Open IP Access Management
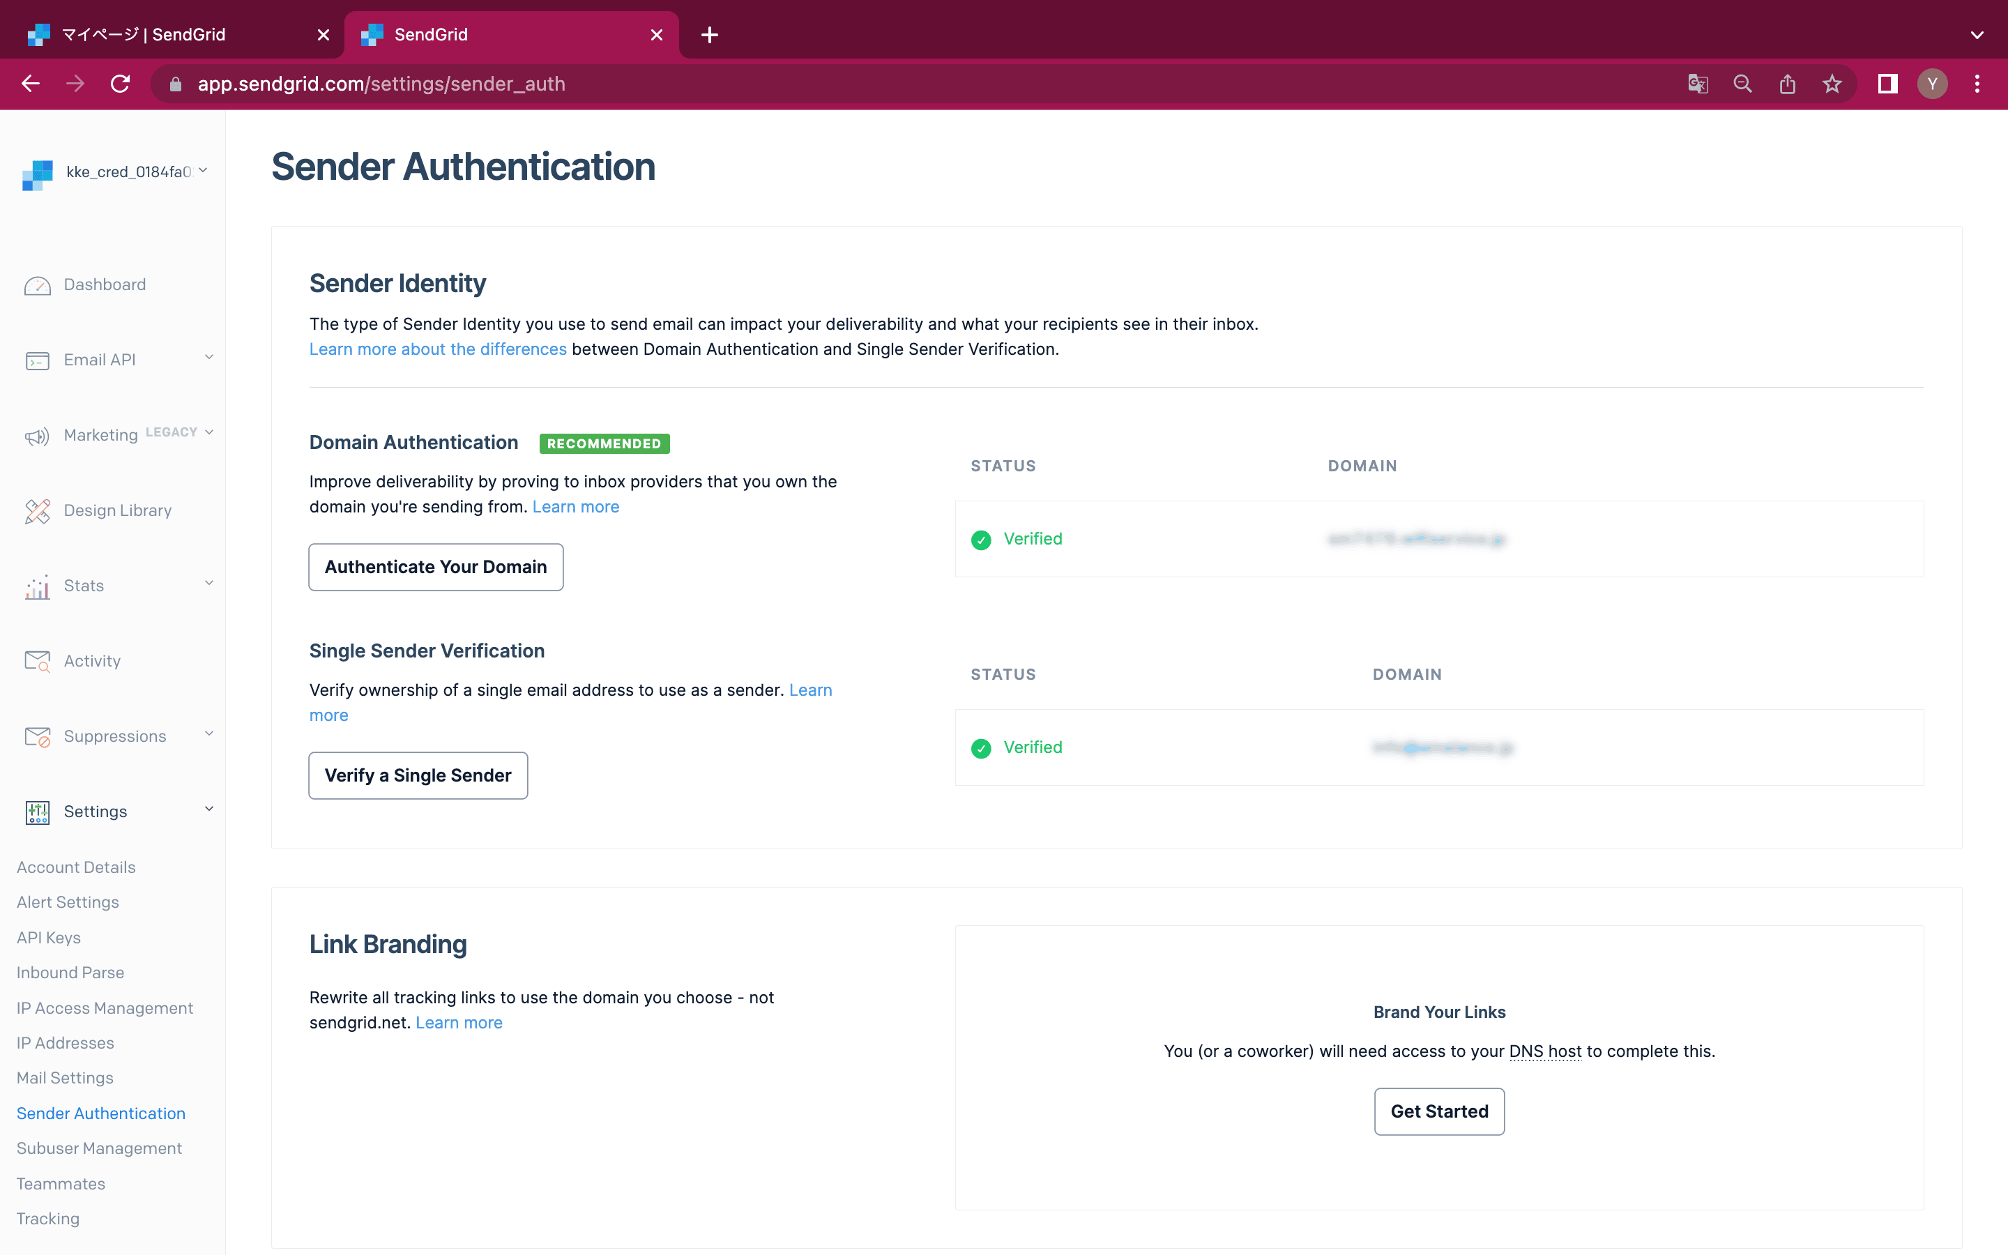 (105, 1008)
